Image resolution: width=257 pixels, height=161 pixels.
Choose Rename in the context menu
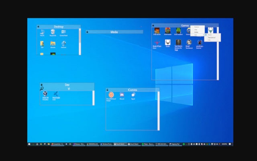point(198,27)
